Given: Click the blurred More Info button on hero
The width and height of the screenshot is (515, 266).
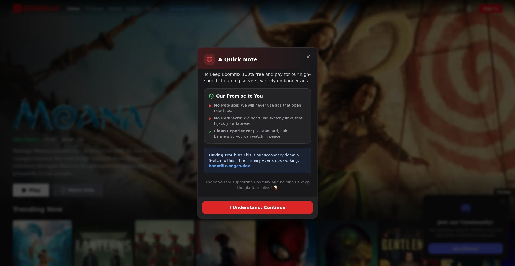Looking at the screenshot, I should 78,190.
